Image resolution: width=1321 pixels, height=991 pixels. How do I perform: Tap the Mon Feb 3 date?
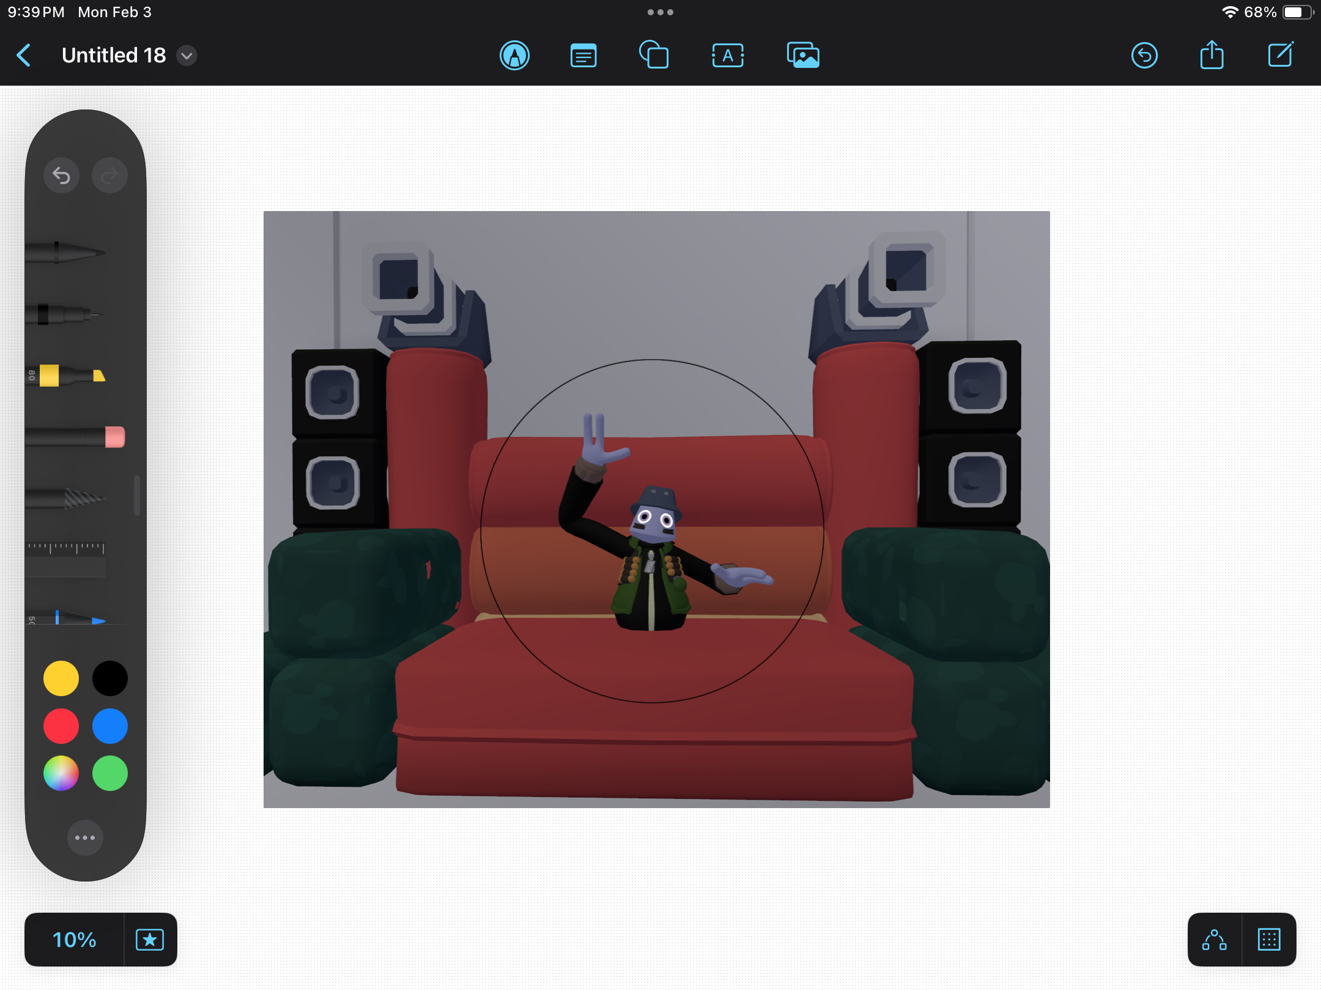[x=114, y=12]
